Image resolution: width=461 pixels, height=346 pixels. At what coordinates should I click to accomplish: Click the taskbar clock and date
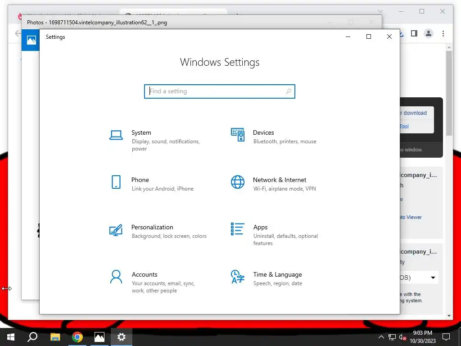(x=422, y=337)
